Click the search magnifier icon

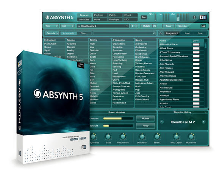pyautogui.click(x=79, y=26)
